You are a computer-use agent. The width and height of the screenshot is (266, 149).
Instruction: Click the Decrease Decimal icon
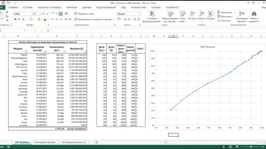point(138,19)
